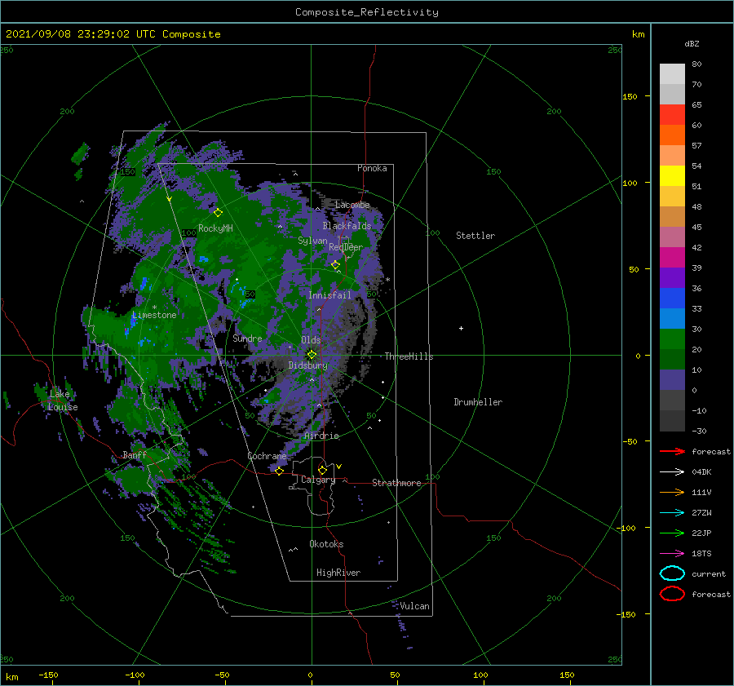Click the red 60–65 dBZ swatch

click(x=672, y=115)
